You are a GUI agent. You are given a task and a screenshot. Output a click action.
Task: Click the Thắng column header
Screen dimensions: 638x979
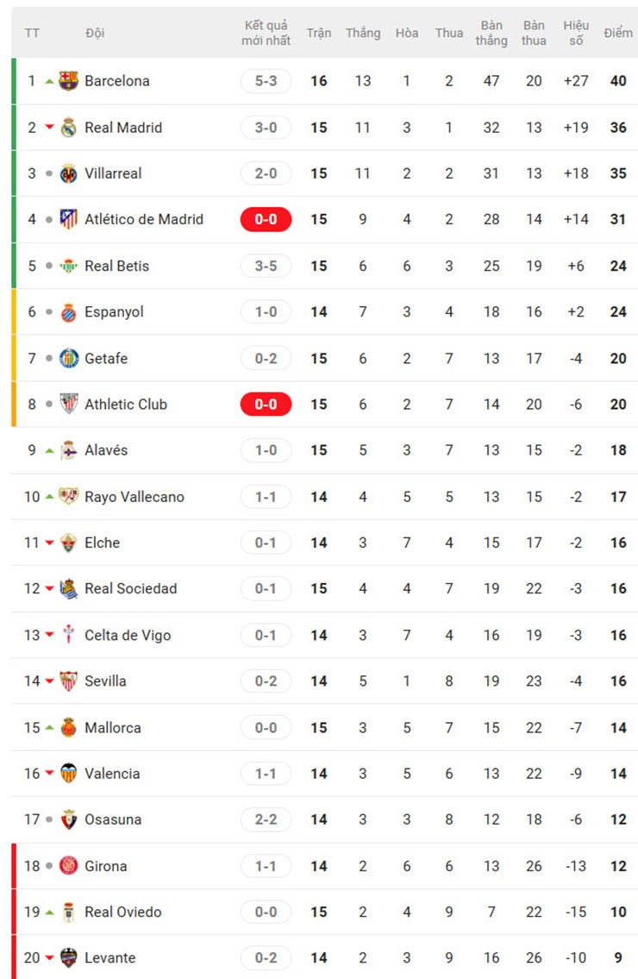(x=363, y=33)
